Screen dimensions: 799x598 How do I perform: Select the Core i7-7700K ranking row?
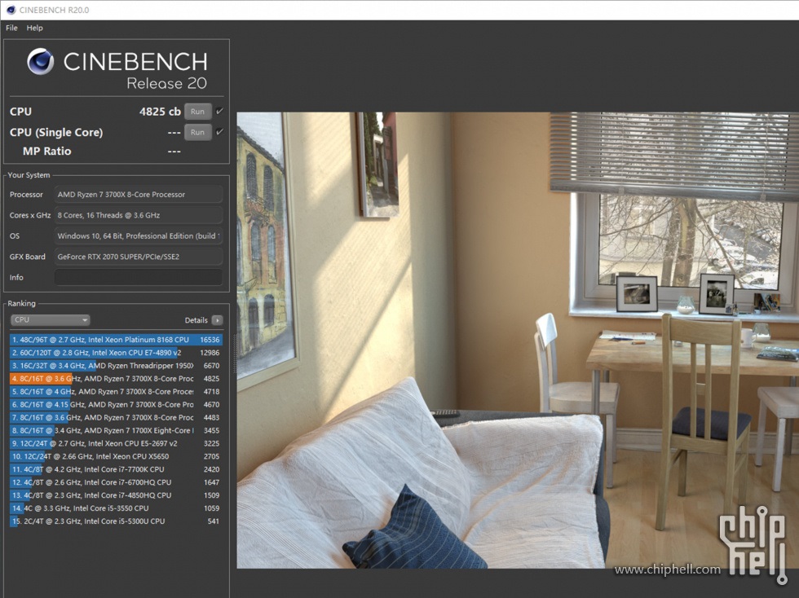[116, 469]
